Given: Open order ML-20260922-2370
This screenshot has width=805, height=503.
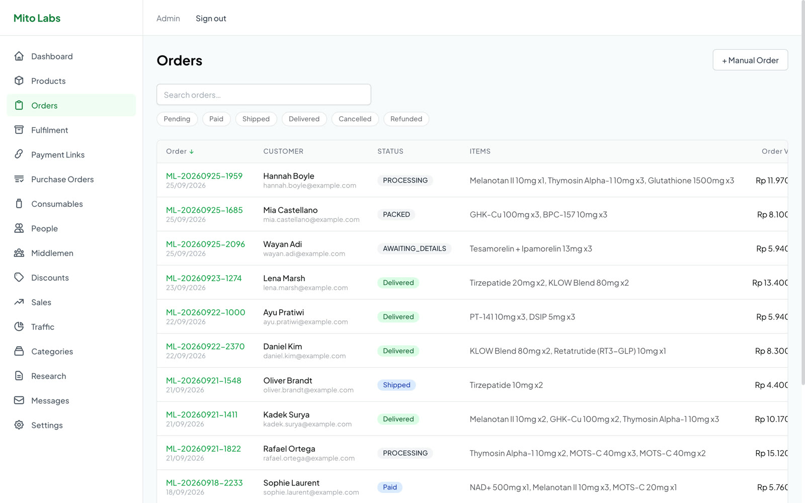Looking at the screenshot, I should tap(205, 347).
